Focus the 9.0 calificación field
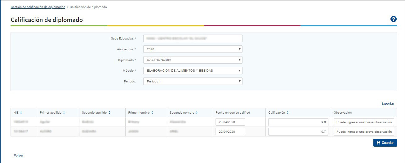Viewport: 405px width, 163px height. point(298,122)
